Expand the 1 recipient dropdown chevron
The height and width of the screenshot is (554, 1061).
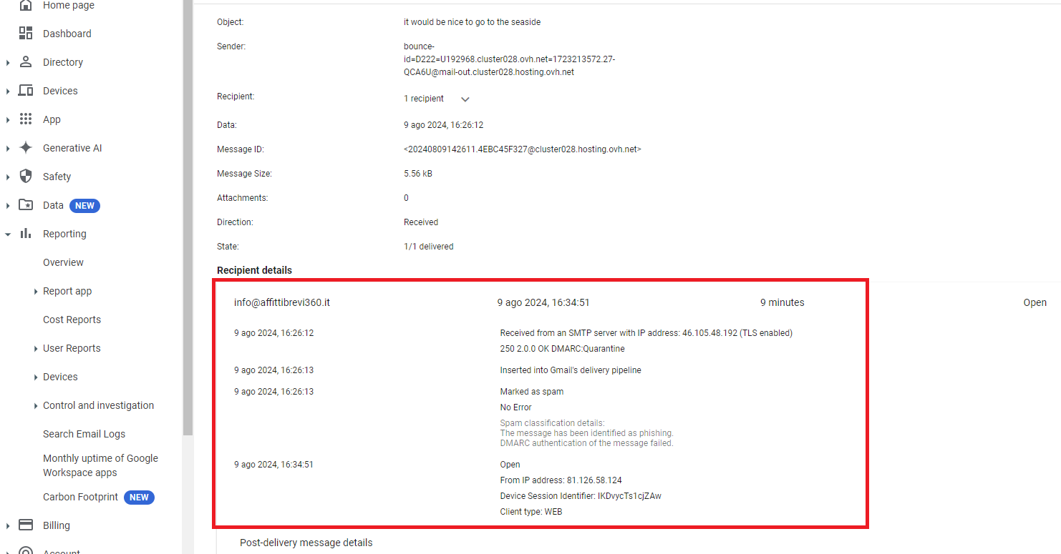tap(465, 99)
